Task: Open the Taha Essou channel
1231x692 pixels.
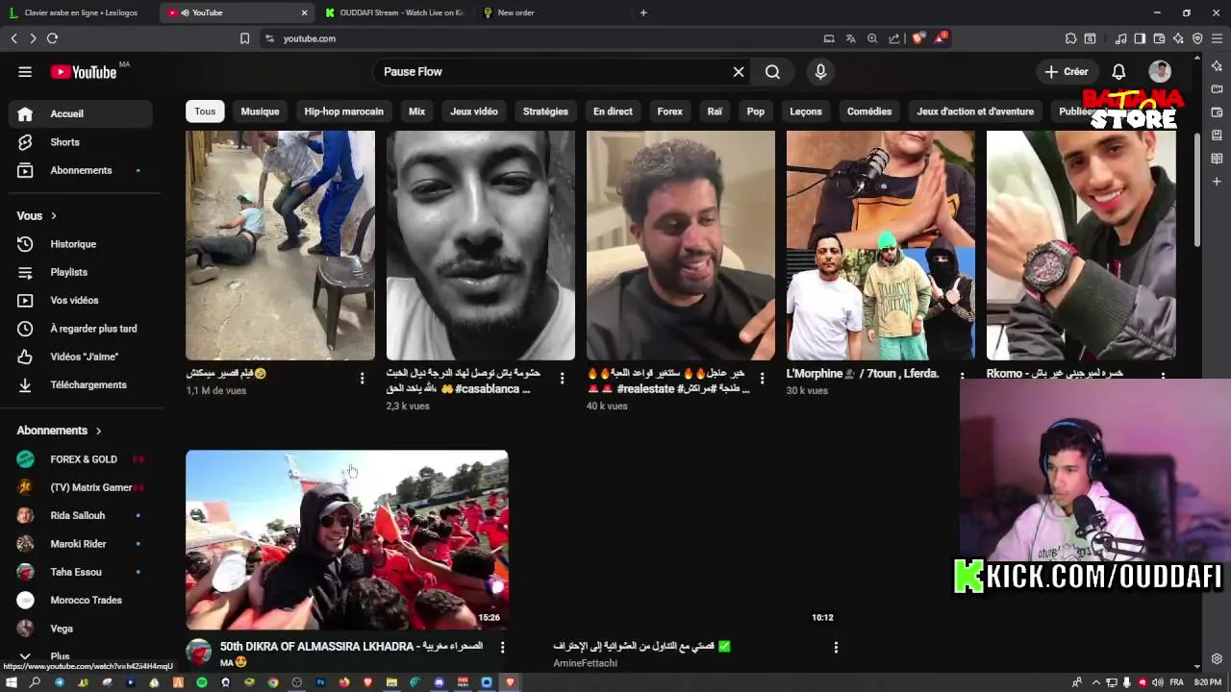Action: tap(81, 572)
